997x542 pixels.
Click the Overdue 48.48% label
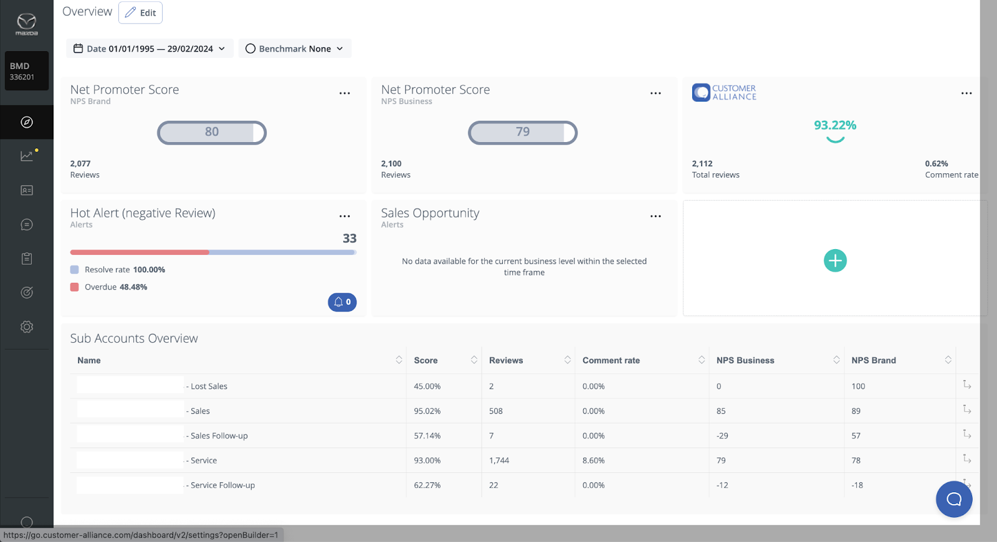tap(116, 287)
